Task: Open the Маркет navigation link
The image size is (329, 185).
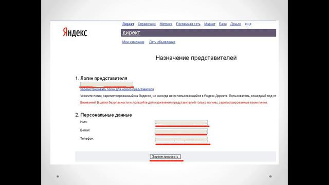Action: [210, 24]
